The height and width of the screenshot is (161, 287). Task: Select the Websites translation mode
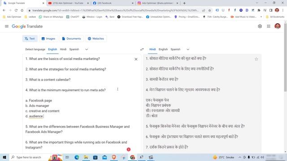pos(96,38)
